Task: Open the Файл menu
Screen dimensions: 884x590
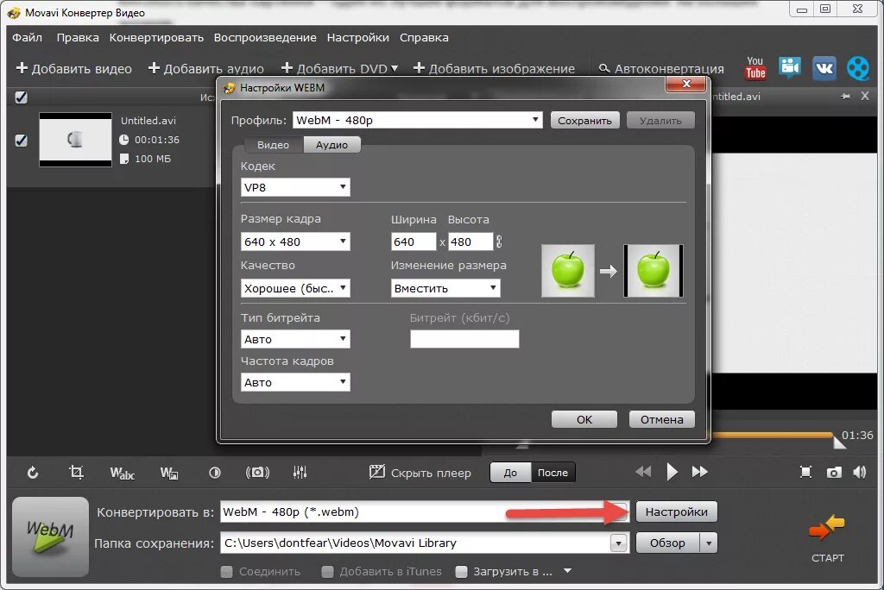Action: tap(27, 38)
